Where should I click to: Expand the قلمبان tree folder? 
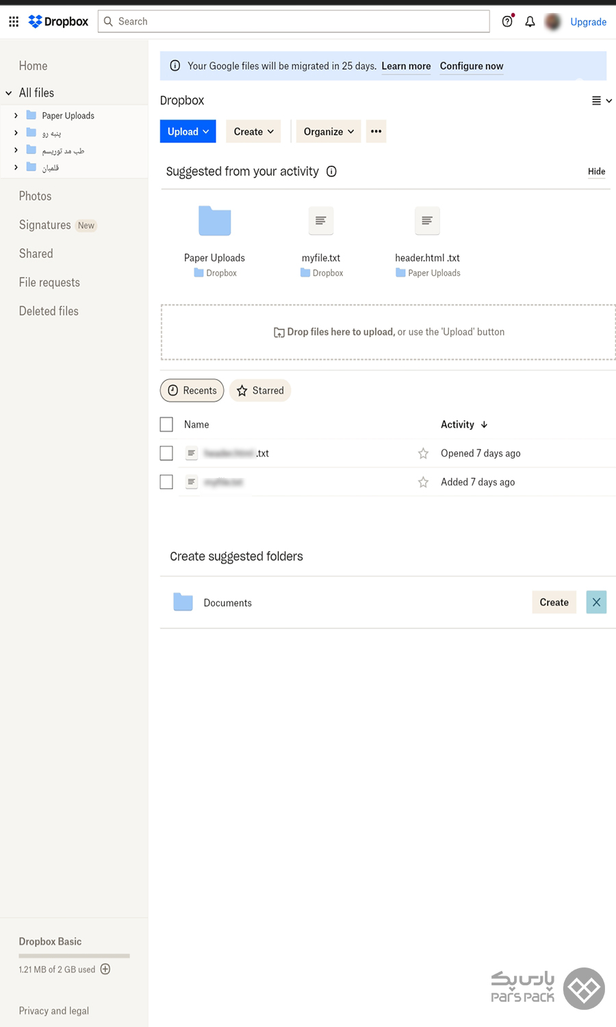16,167
